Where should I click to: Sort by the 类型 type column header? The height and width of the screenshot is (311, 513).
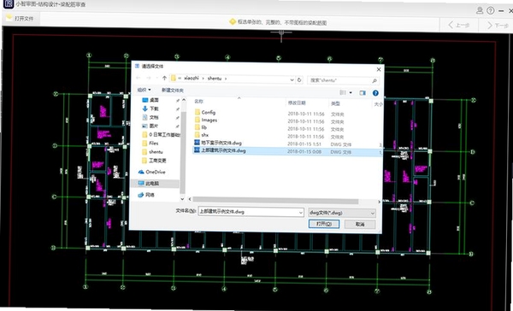click(335, 103)
